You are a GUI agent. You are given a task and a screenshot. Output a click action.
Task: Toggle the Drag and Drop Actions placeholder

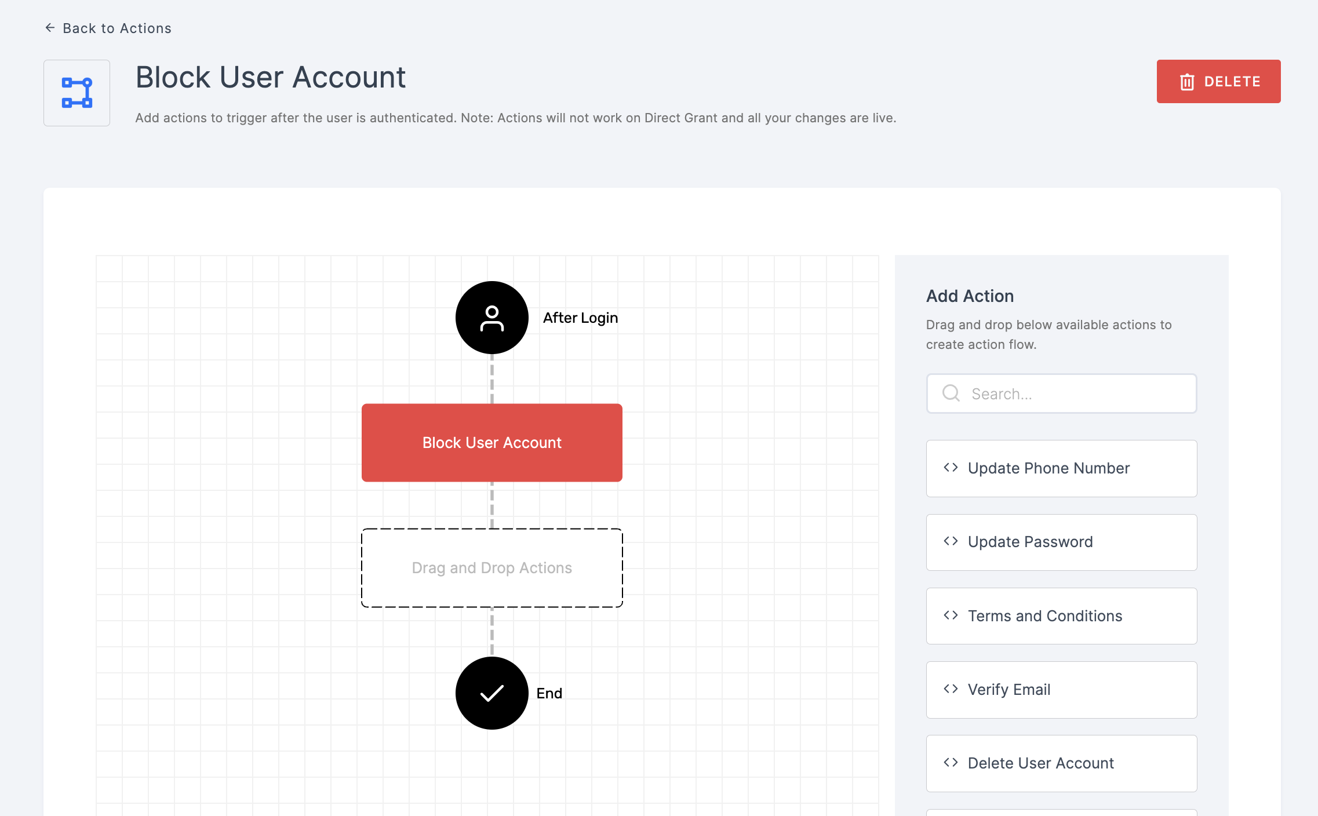tap(491, 567)
